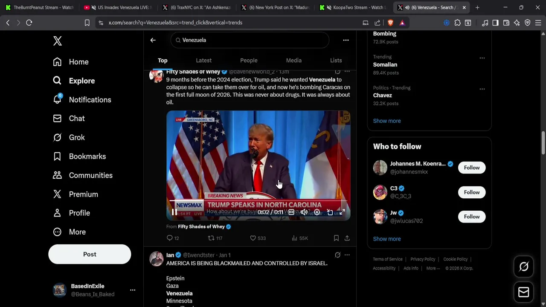This screenshot has height=307, width=546.
Task: Open more options on Ian's post
Action: pos(347,255)
